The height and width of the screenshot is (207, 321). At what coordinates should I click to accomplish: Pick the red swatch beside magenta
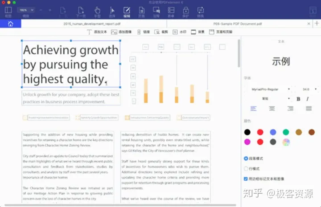pos(260,142)
